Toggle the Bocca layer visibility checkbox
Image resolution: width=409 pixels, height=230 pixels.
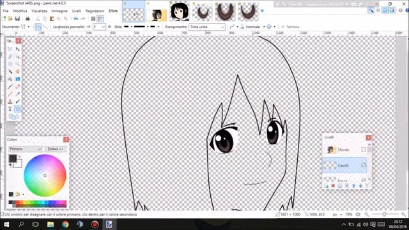tap(364, 180)
